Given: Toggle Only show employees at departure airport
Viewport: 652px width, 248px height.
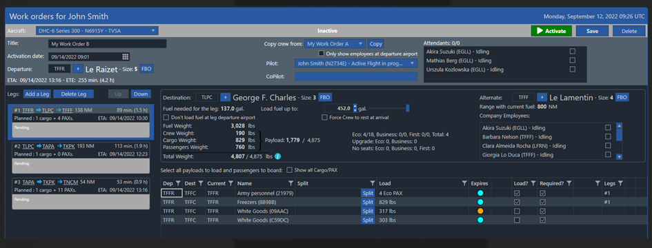Looking at the screenshot, I should [321, 54].
